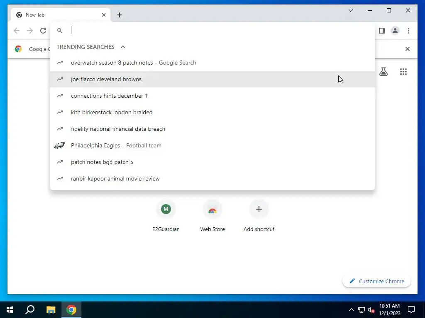Toggle the Chrome side panel icon
The height and width of the screenshot is (318, 425).
(382, 31)
